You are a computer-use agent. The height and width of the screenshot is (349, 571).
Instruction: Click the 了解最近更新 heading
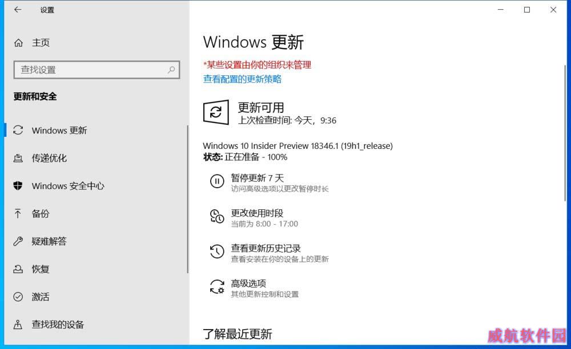click(238, 334)
